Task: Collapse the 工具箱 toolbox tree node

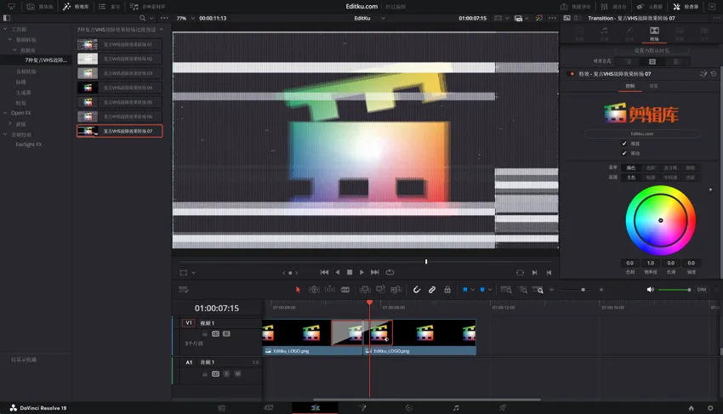Action: coord(5,29)
